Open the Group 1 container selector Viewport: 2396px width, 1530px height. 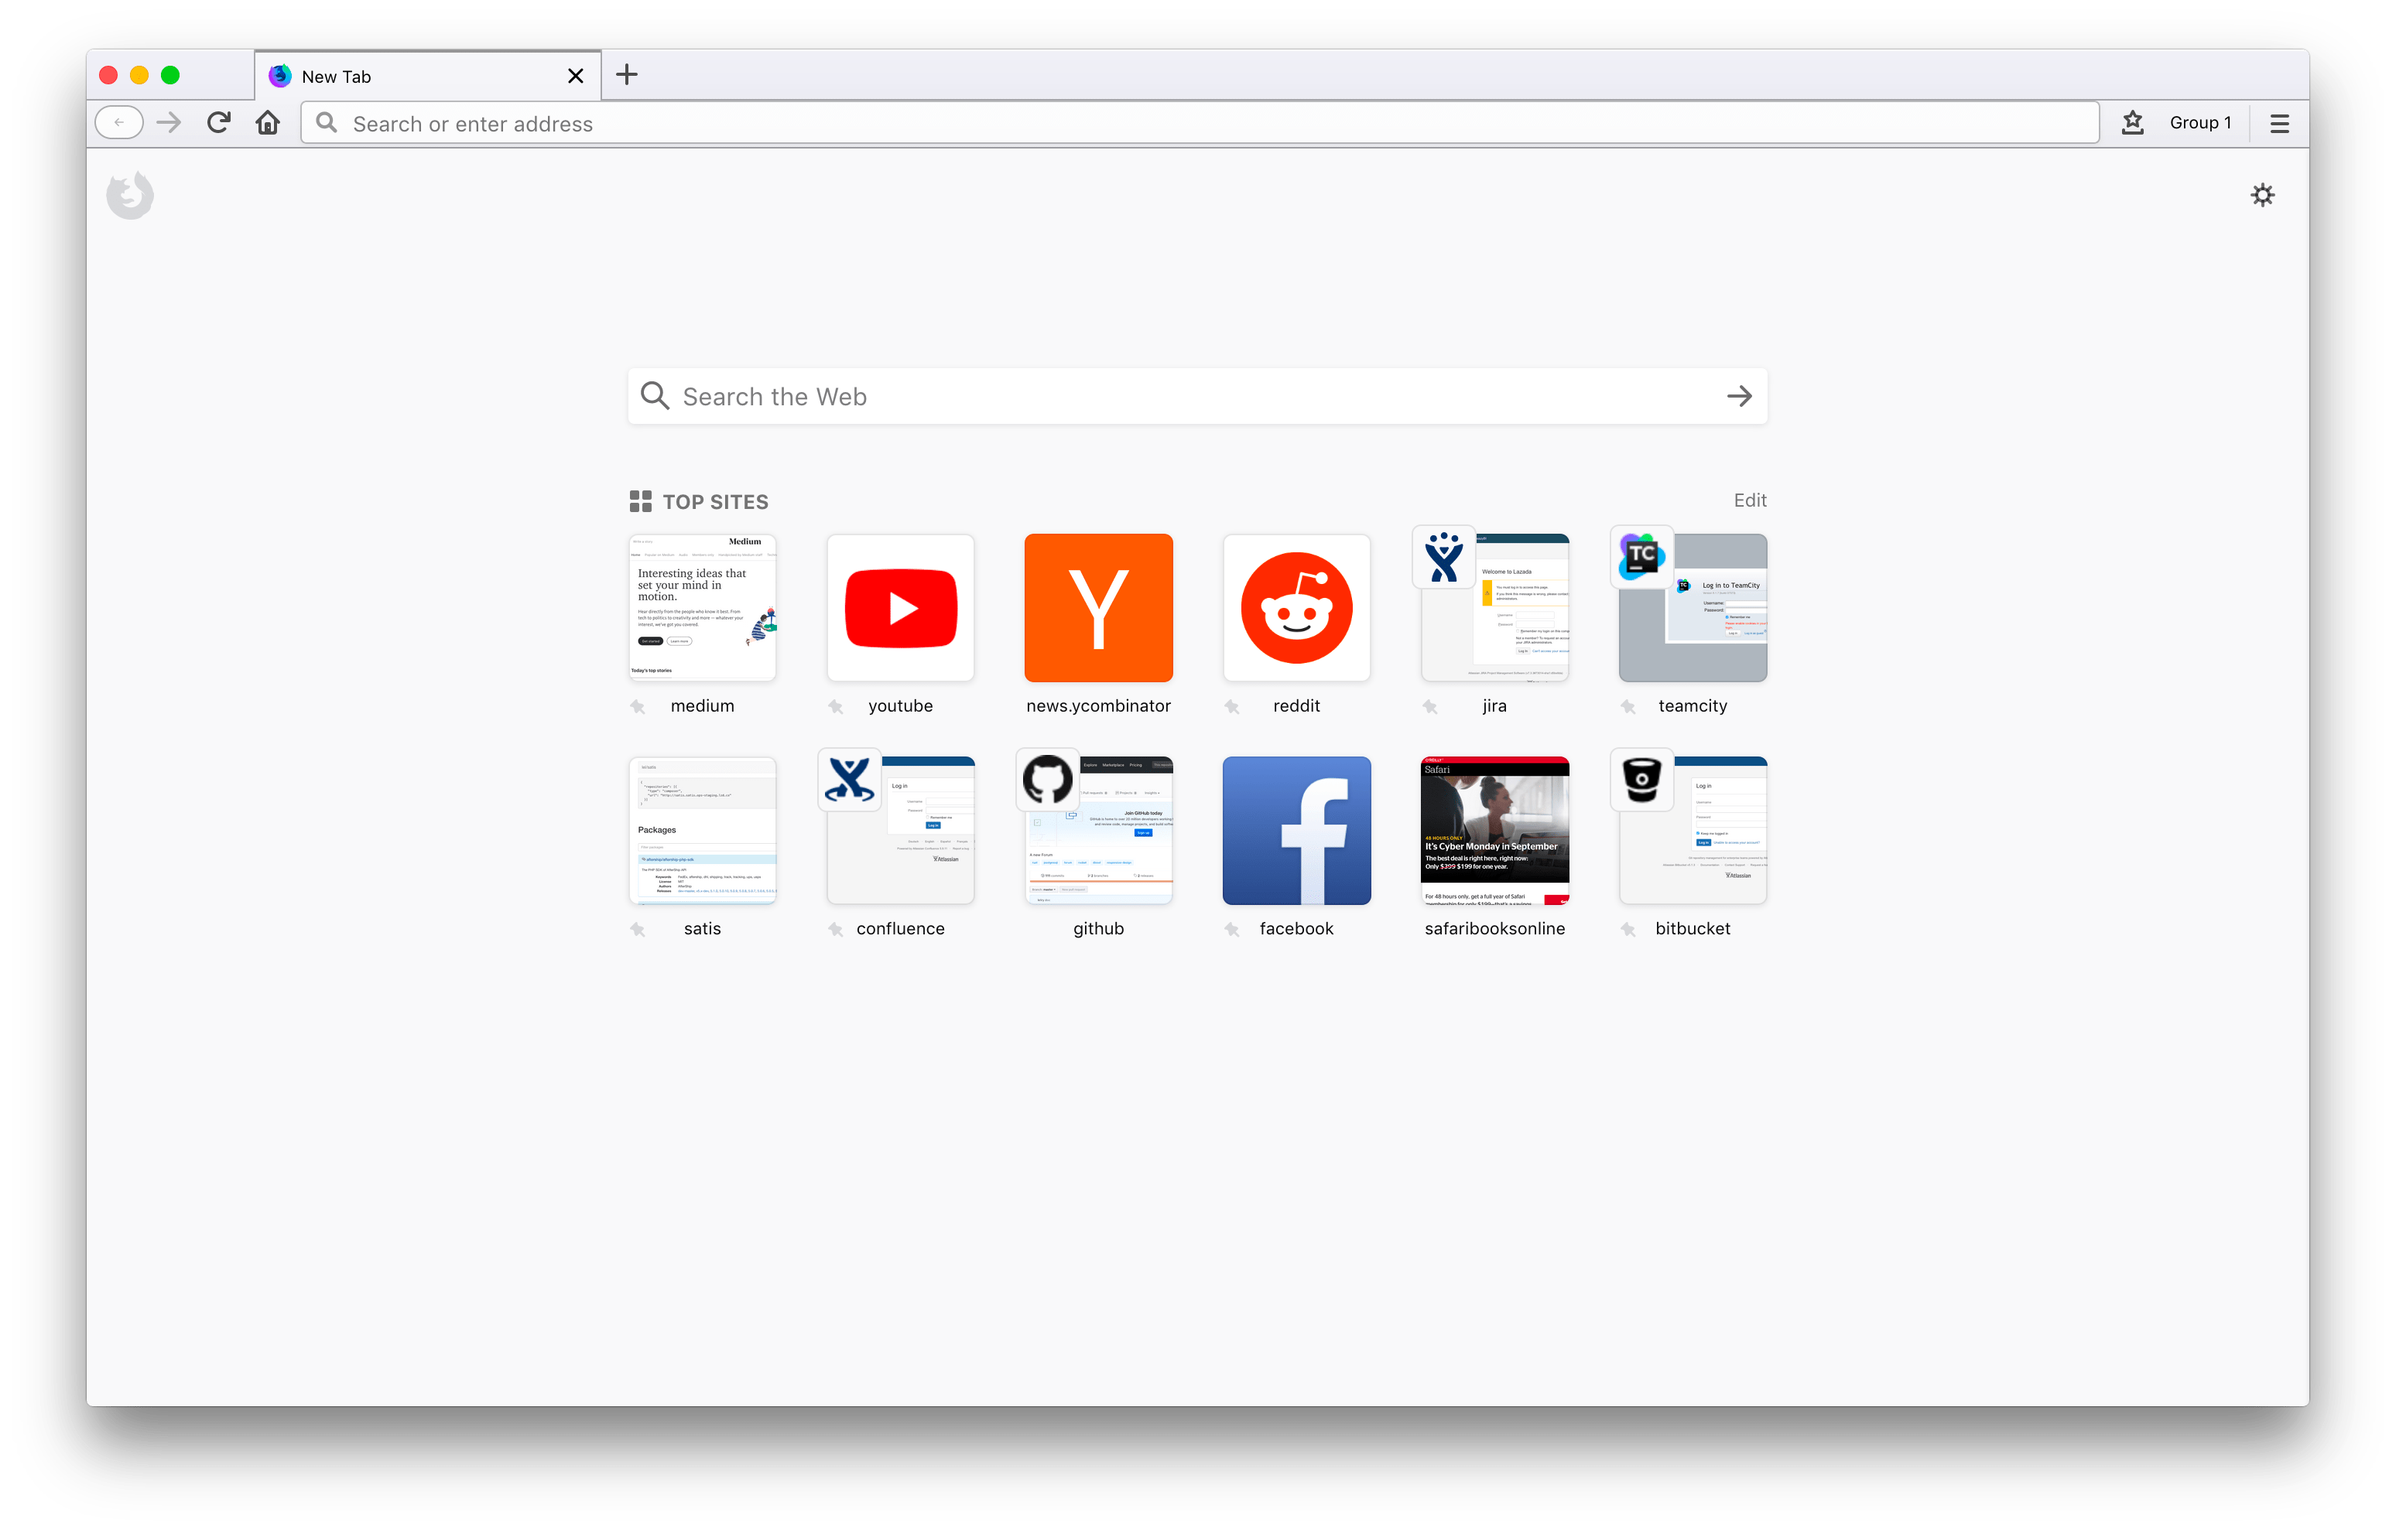[2201, 122]
